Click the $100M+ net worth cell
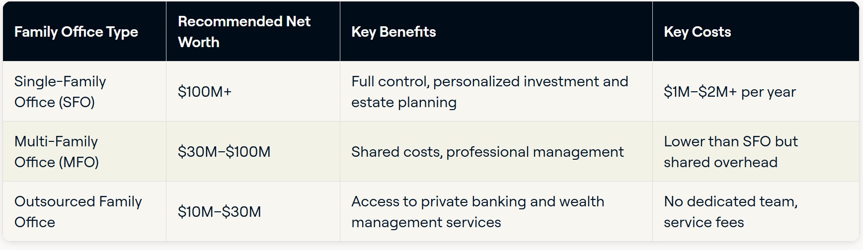Viewport: 863px width, 250px height. pyautogui.click(x=253, y=92)
